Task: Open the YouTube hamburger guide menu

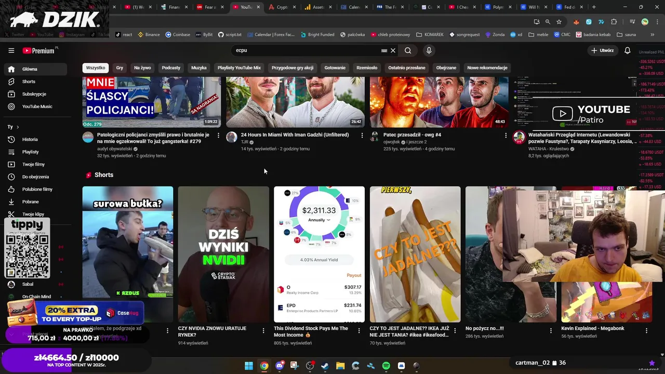Action: click(11, 50)
